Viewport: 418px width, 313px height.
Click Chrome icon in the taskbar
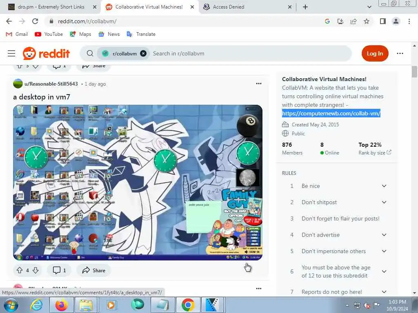188,305
